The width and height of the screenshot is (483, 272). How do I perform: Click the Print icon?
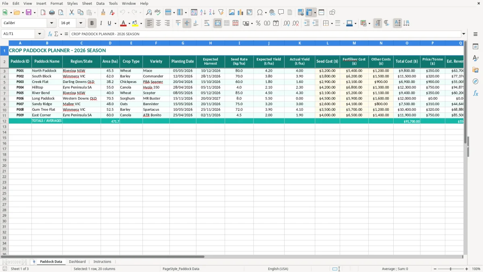[x=52, y=12]
